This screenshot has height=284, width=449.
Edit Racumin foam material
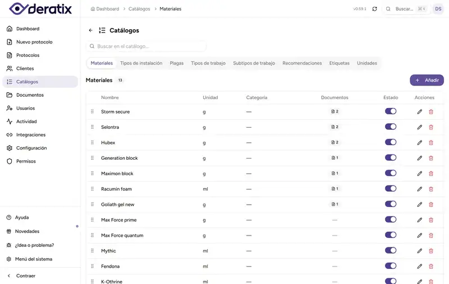(x=419, y=189)
